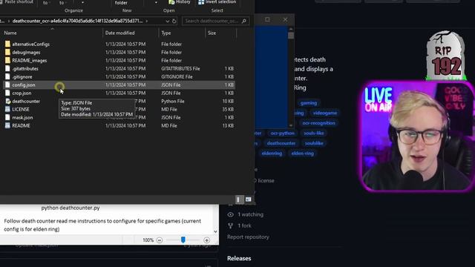This screenshot has height=267, width=475.
Task: Click the 1 fork link
Action: tap(244, 225)
